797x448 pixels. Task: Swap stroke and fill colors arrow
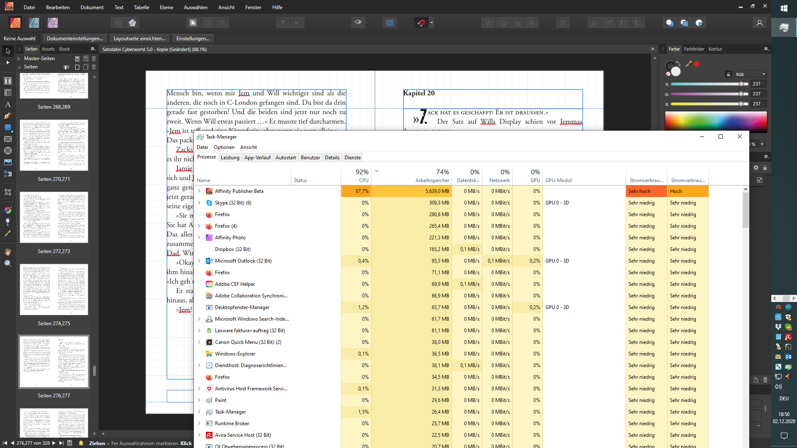pyautogui.click(x=678, y=63)
